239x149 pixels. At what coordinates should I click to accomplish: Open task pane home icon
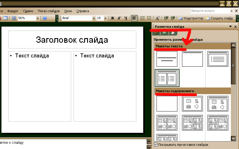(x=173, y=33)
